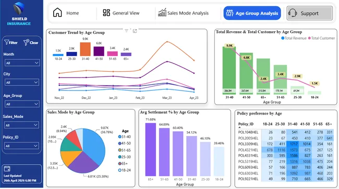Expand the Age_Group dropdown
339x189 pixels.
click(x=22, y=104)
